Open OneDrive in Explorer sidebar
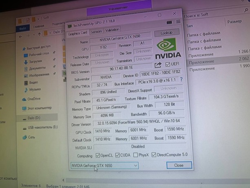This screenshot has height=188, width=250. (31, 99)
